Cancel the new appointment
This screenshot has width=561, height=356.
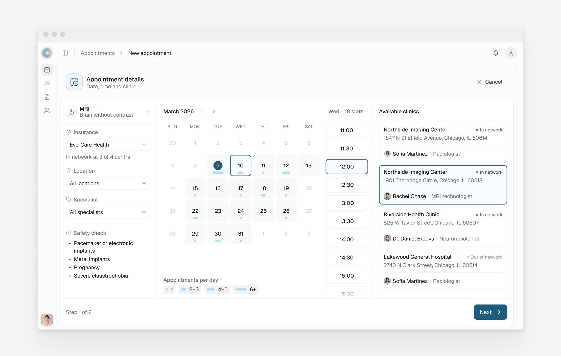[490, 82]
